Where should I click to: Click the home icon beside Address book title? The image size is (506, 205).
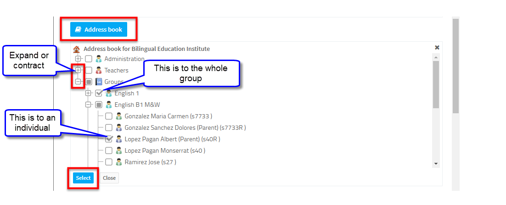click(77, 49)
